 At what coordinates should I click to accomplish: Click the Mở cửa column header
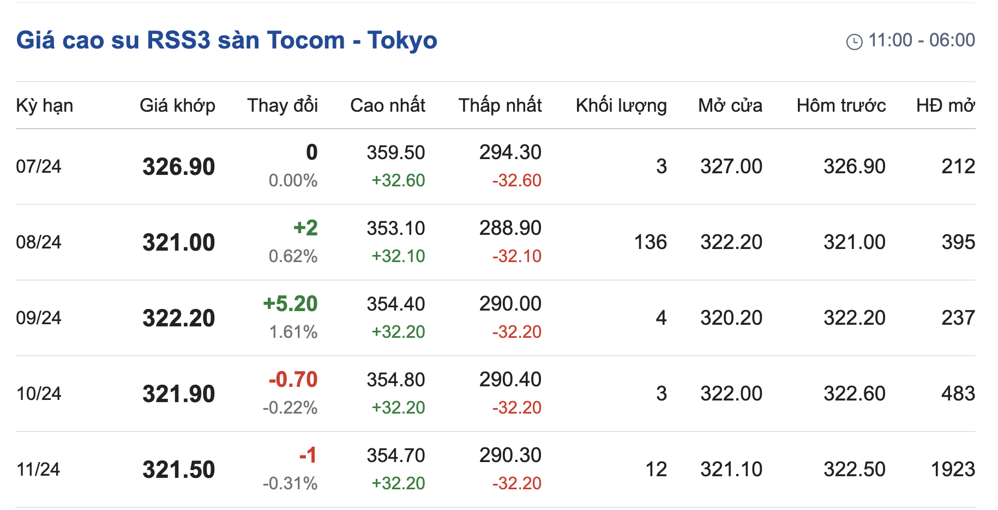point(730,105)
